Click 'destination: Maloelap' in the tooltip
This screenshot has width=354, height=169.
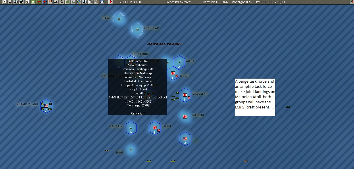pyautogui.click(x=138, y=73)
